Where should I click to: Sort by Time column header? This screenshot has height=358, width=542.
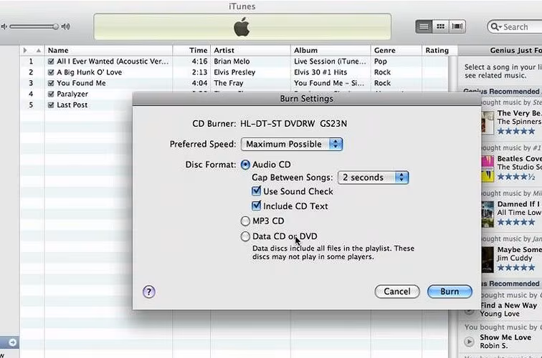pyautogui.click(x=191, y=50)
